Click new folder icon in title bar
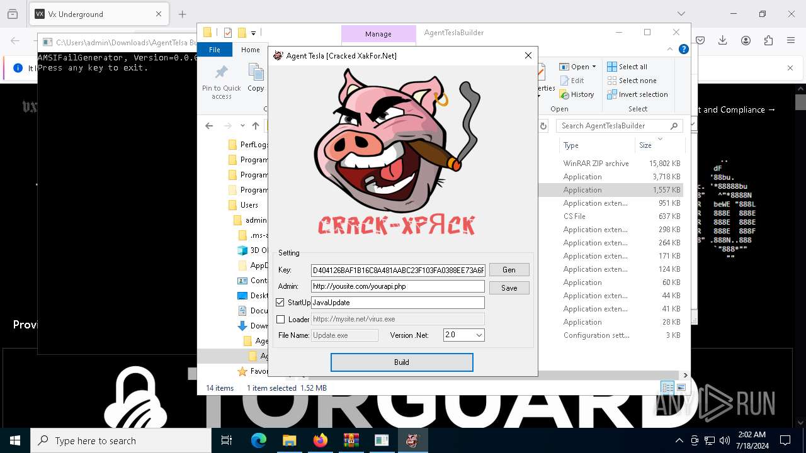The image size is (806, 453). pos(241,33)
